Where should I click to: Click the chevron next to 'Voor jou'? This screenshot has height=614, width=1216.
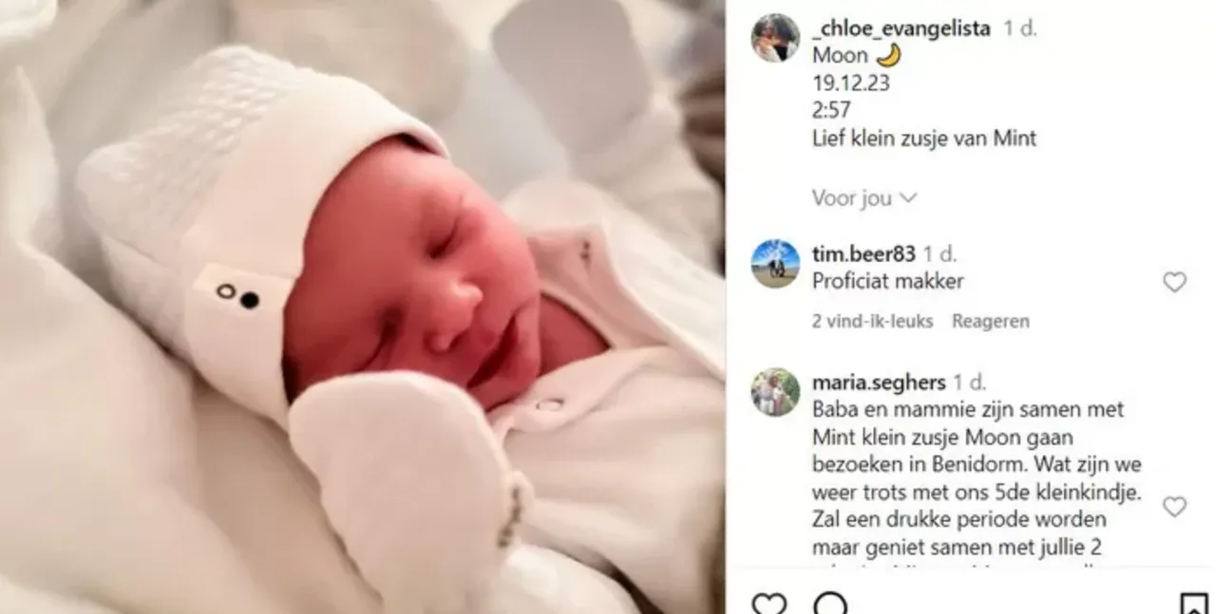coord(907,197)
